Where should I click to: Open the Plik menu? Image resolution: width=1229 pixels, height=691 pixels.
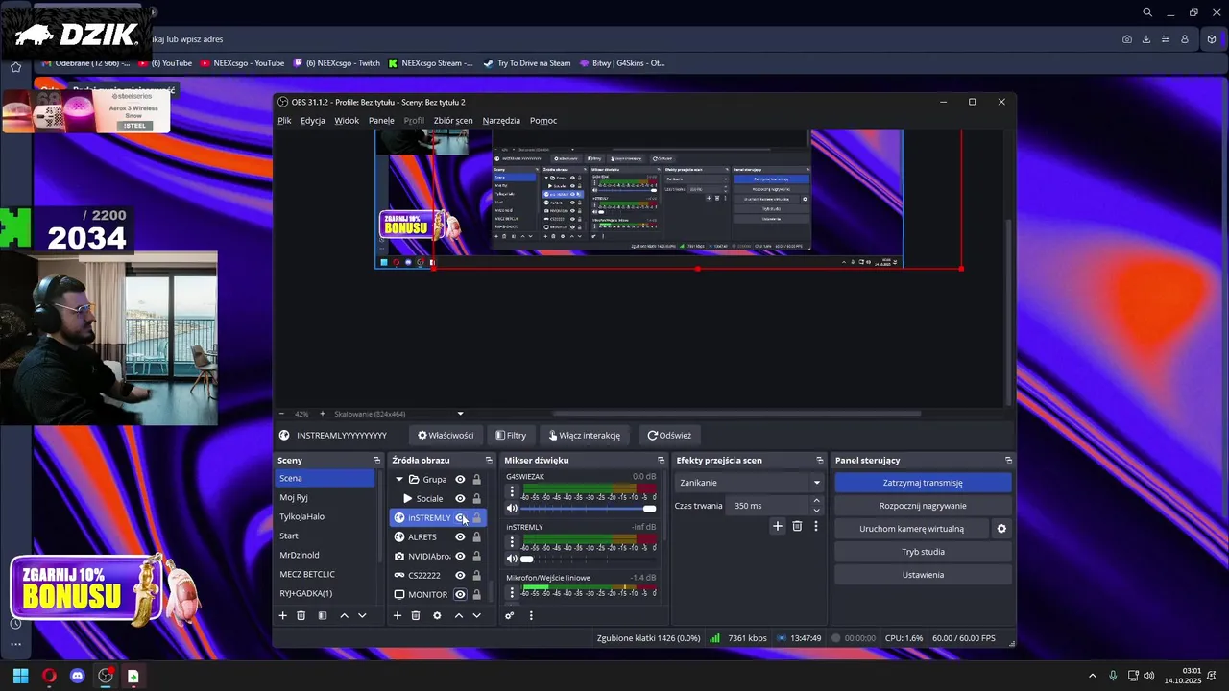click(284, 121)
